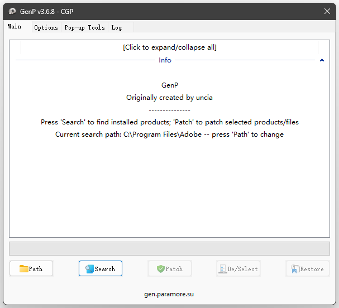Click the expand/collapse all header

click(170, 47)
